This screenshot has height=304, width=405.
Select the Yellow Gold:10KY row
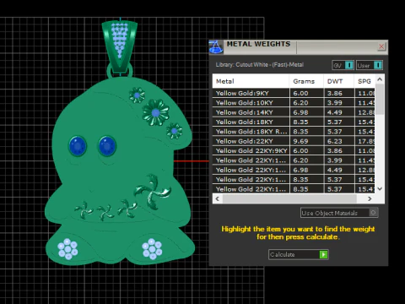coord(294,103)
